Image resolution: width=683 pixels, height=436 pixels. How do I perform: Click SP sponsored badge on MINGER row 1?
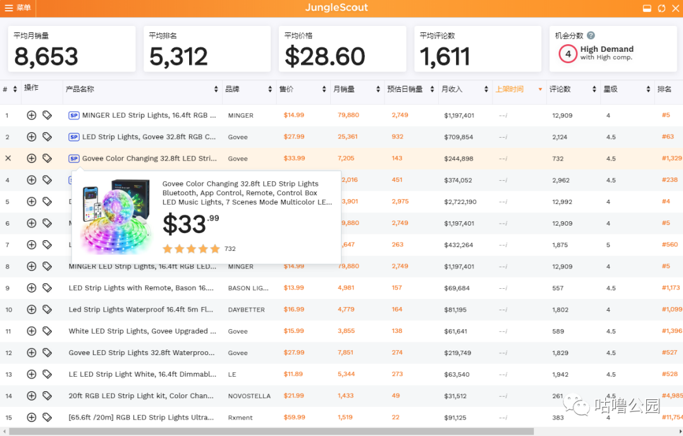(74, 115)
